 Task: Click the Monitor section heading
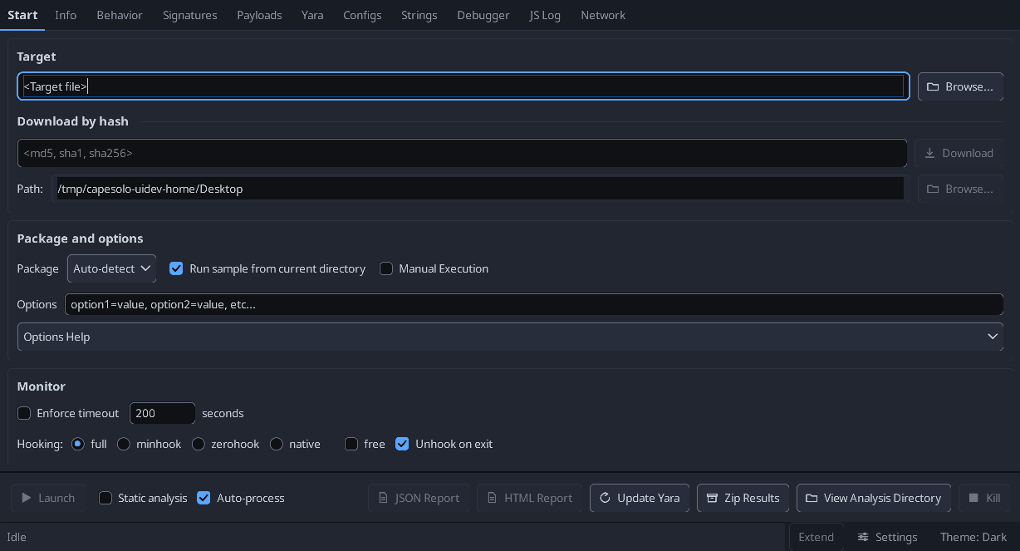coord(42,386)
